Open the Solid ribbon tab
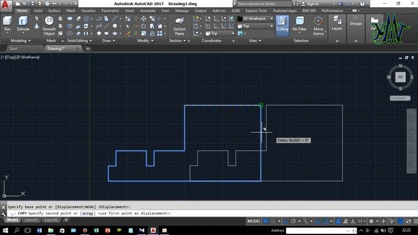The height and width of the screenshot is (235, 418). tap(38, 10)
